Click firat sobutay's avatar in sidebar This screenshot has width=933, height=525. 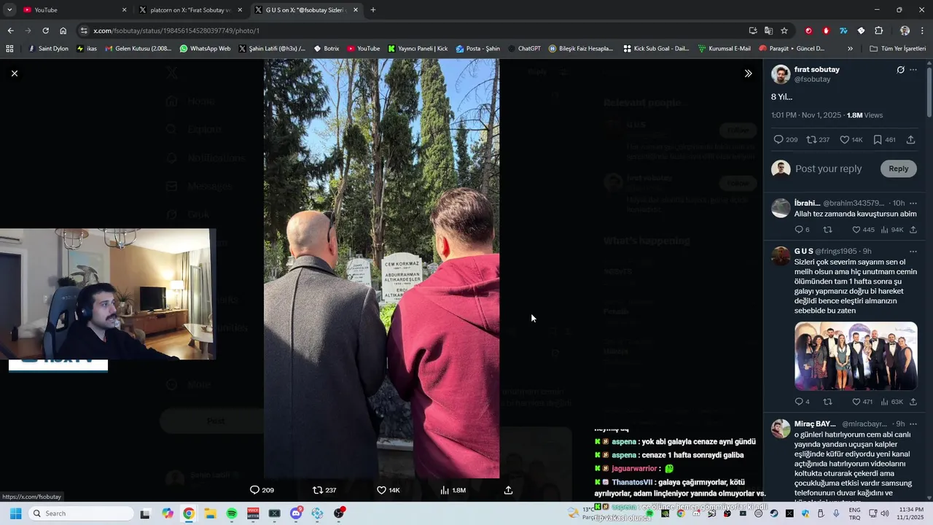click(x=781, y=74)
